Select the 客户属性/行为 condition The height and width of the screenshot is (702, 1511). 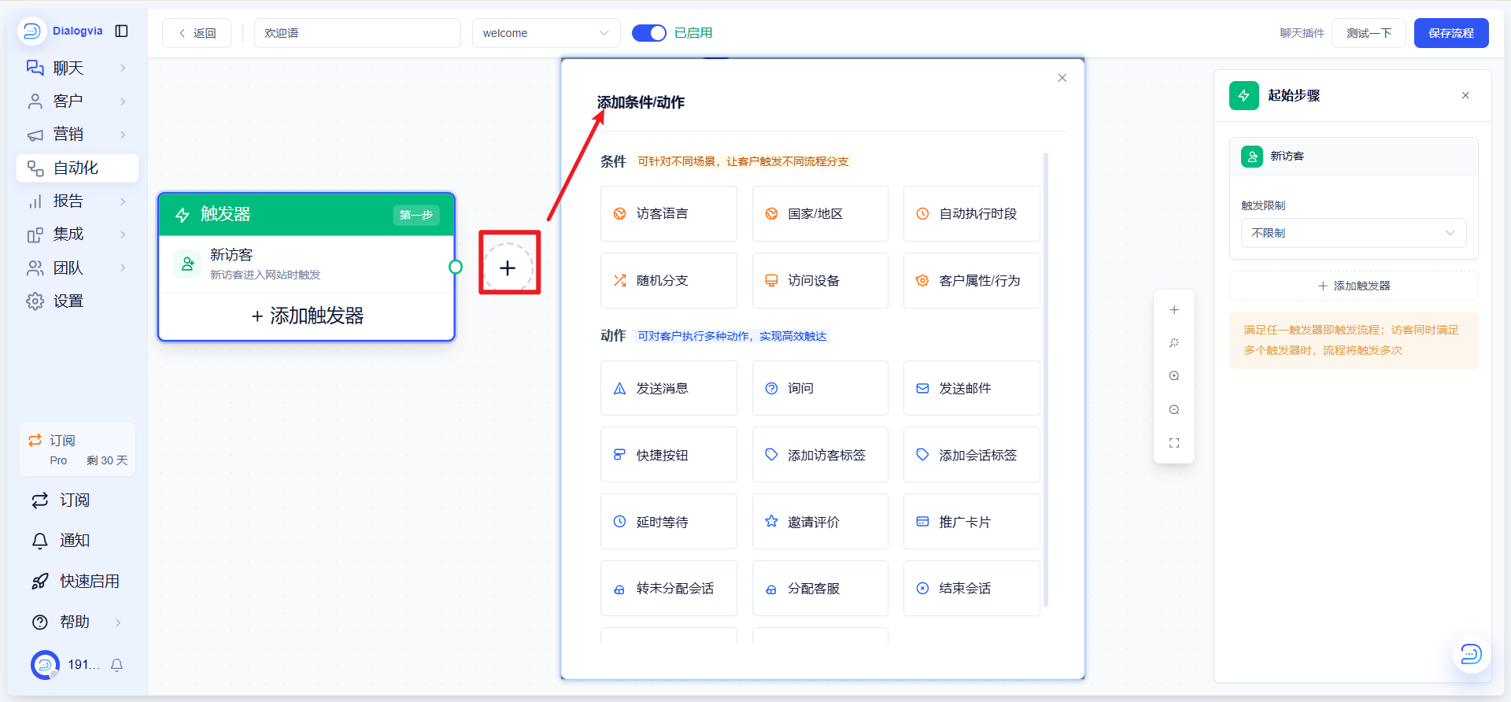(x=972, y=281)
